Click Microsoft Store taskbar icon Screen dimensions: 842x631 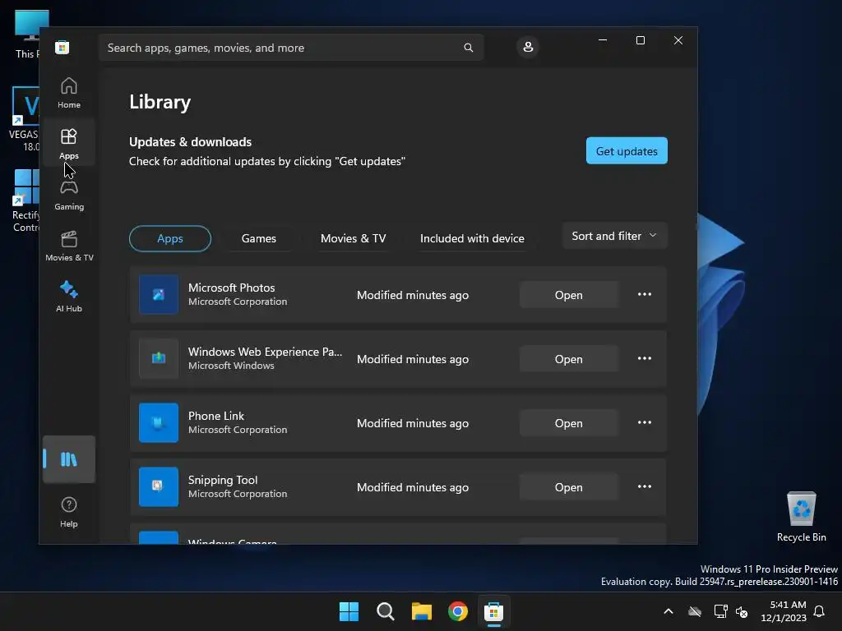[x=493, y=611]
